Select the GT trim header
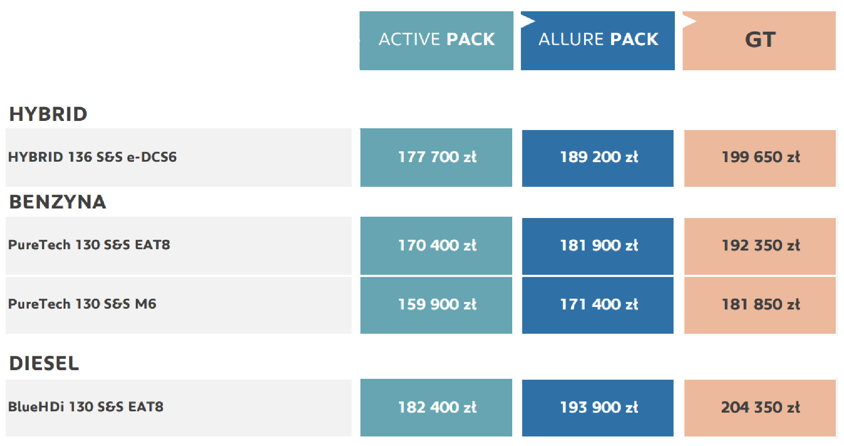Screen dimensions: 844x446 pos(759,40)
